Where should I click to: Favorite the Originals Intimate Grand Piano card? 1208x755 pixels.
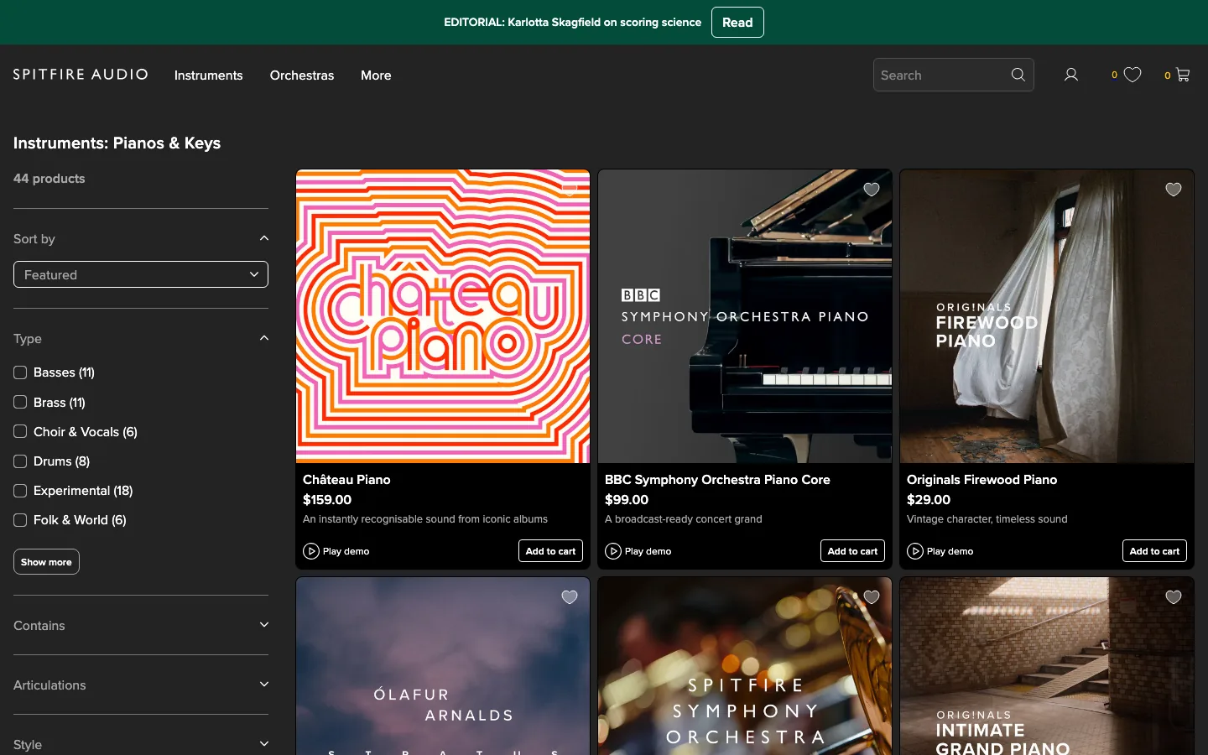coord(1174,597)
